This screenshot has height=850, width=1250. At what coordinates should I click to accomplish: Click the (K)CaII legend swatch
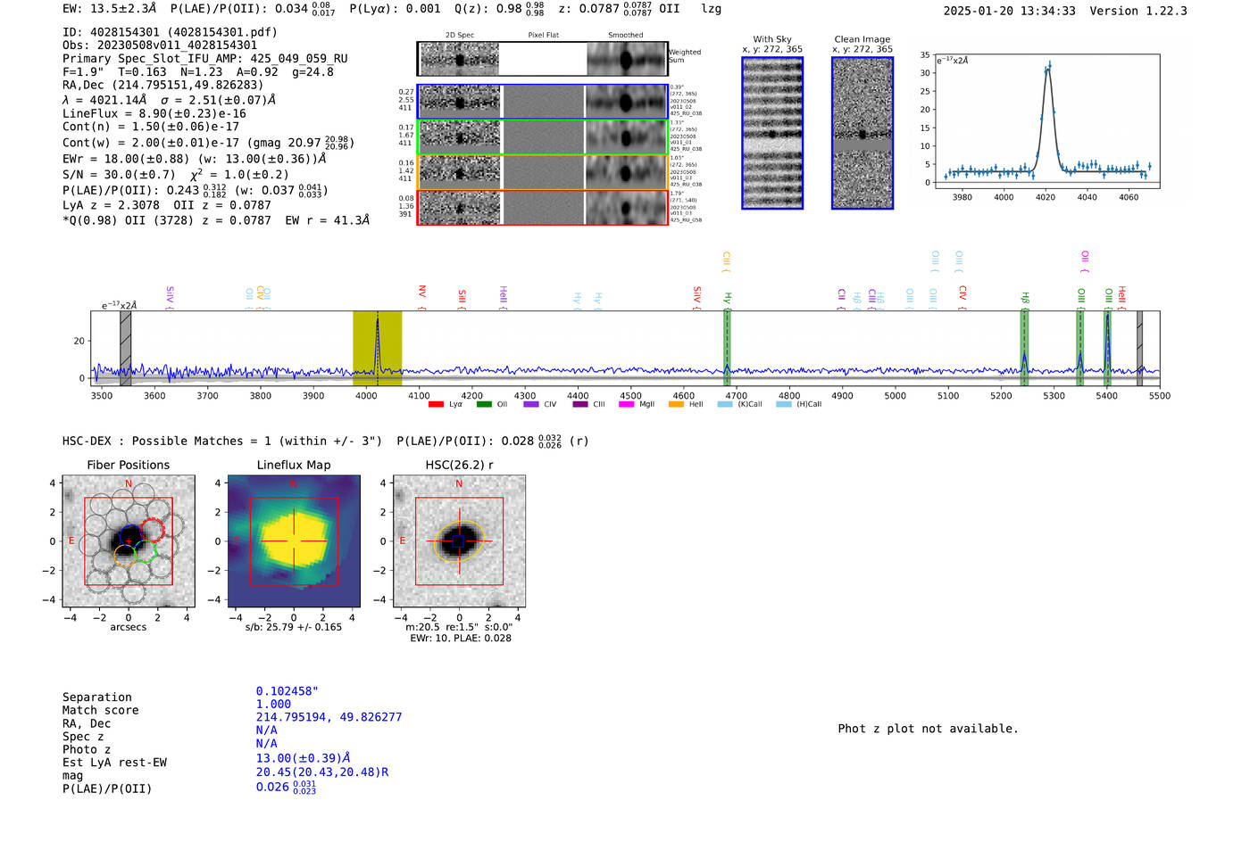tap(725, 404)
